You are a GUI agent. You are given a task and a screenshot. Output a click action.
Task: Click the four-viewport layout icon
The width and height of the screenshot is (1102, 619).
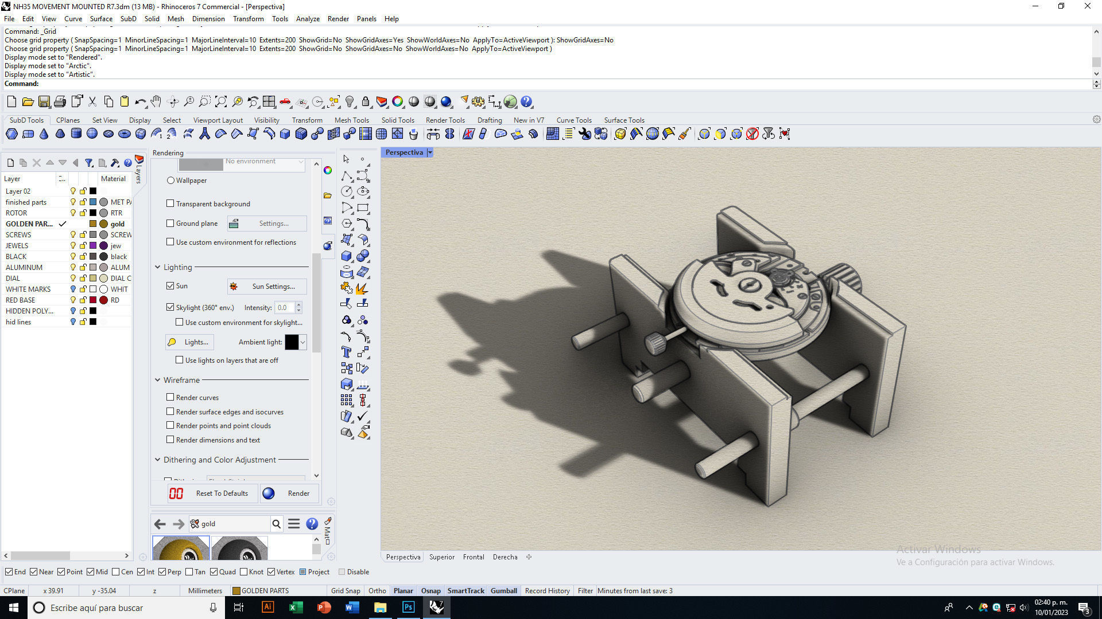tap(269, 102)
